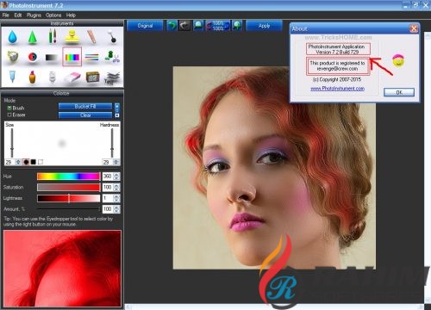The width and height of the screenshot is (431, 310).
Task: Click the smiley icon in About dialog
Action: pos(398,60)
